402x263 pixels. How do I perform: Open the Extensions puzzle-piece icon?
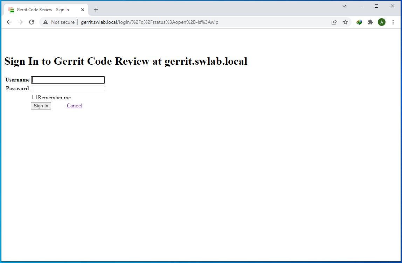(370, 22)
